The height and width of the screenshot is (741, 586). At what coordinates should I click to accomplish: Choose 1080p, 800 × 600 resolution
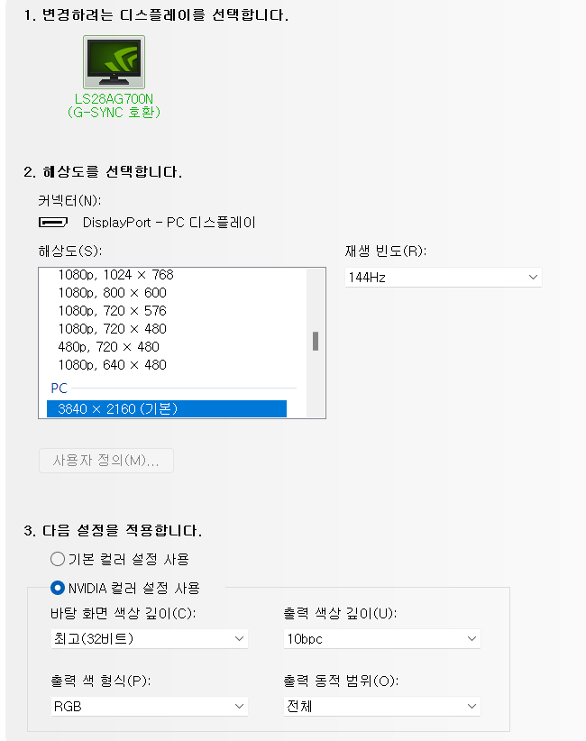point(112,292)
